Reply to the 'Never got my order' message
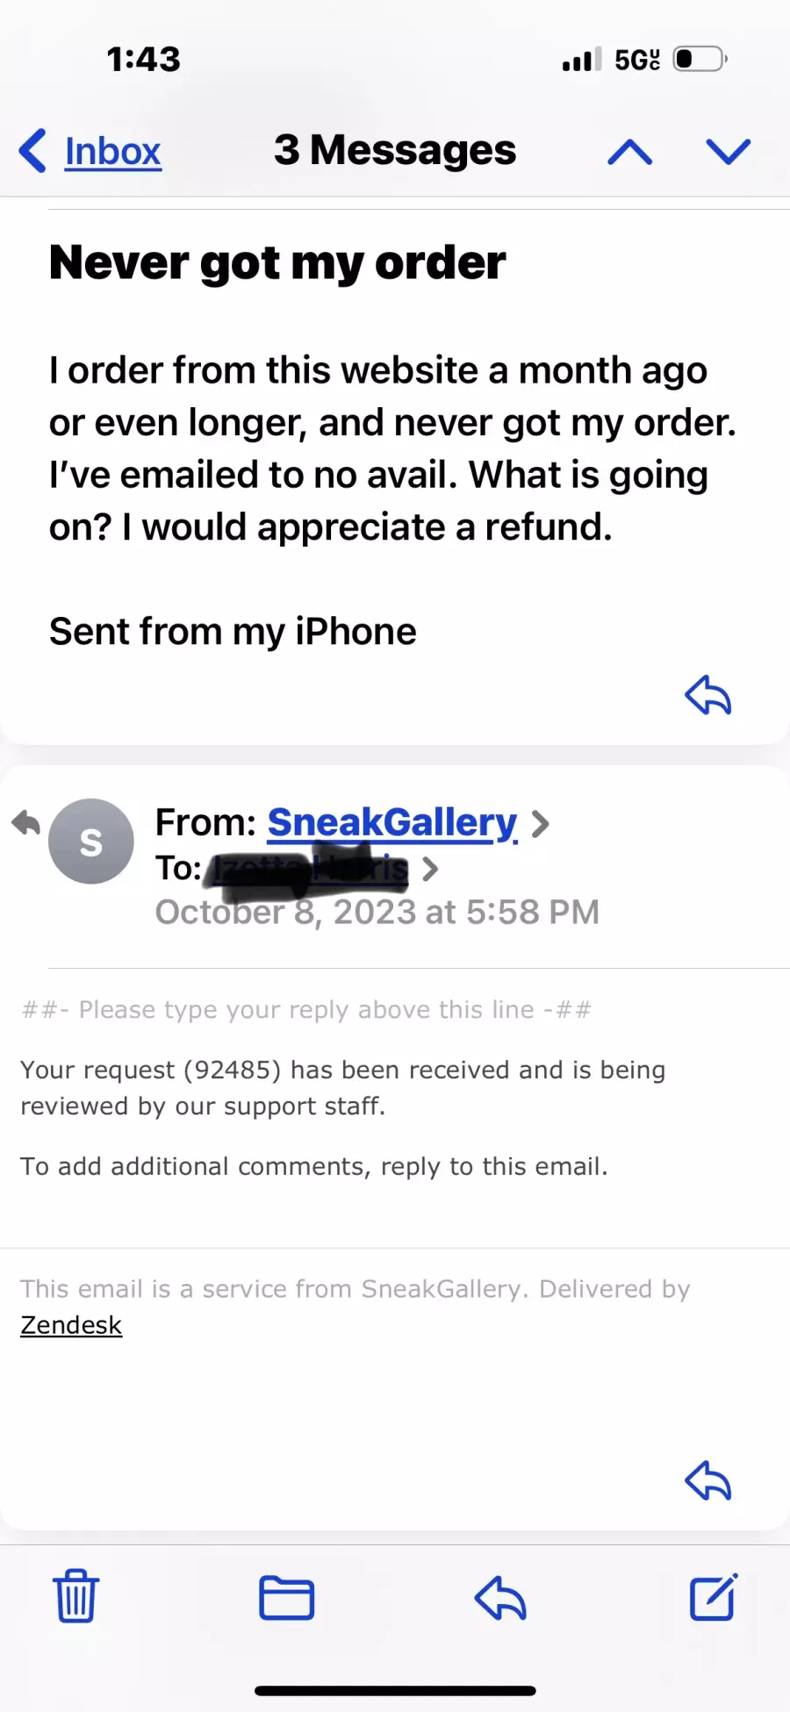Screen dimensions: 790x1712 pos(707,696)
